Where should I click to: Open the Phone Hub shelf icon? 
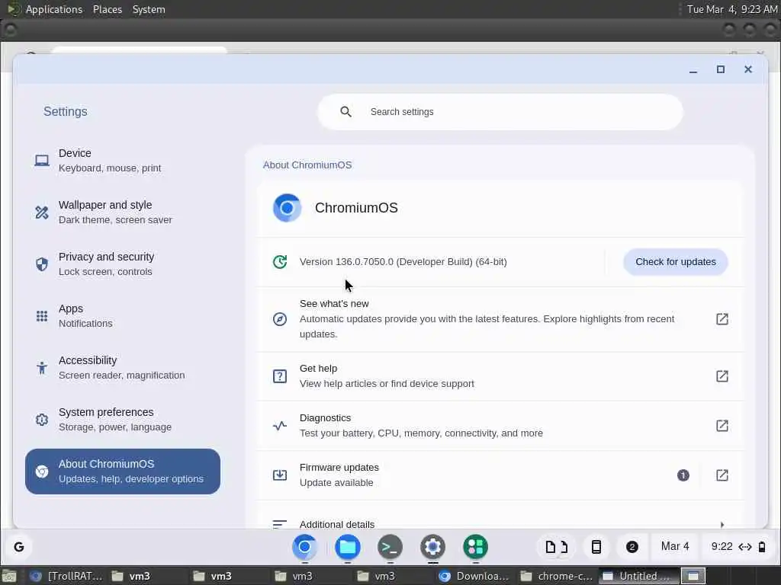tap(596, 547)
